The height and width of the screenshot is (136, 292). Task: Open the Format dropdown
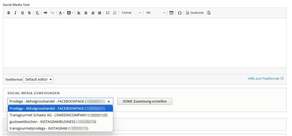pyautogui.click(x=131, y=13)
